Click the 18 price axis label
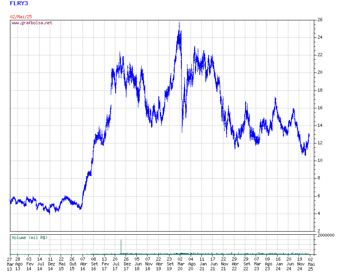 (320, 90)
